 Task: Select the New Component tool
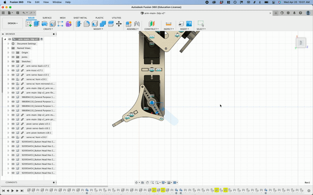128,24
